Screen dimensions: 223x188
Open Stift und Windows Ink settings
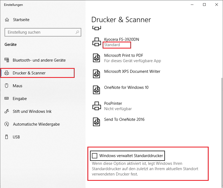32,111
